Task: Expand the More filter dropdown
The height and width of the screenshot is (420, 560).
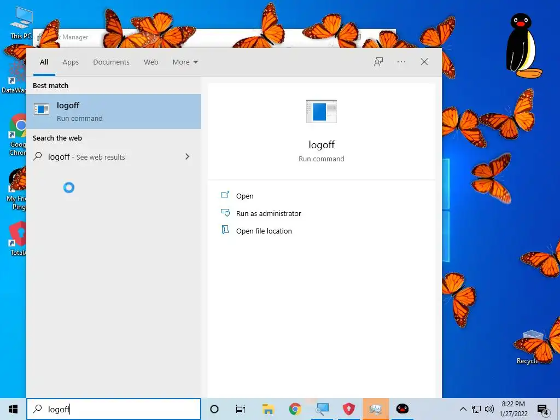Action: click(x=185, y=62)
